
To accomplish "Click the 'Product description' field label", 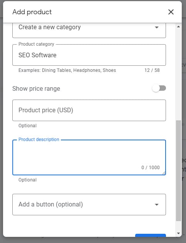I will click(39, 140).
